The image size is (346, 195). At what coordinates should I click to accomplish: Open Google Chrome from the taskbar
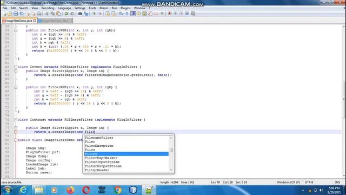(118, 190)
